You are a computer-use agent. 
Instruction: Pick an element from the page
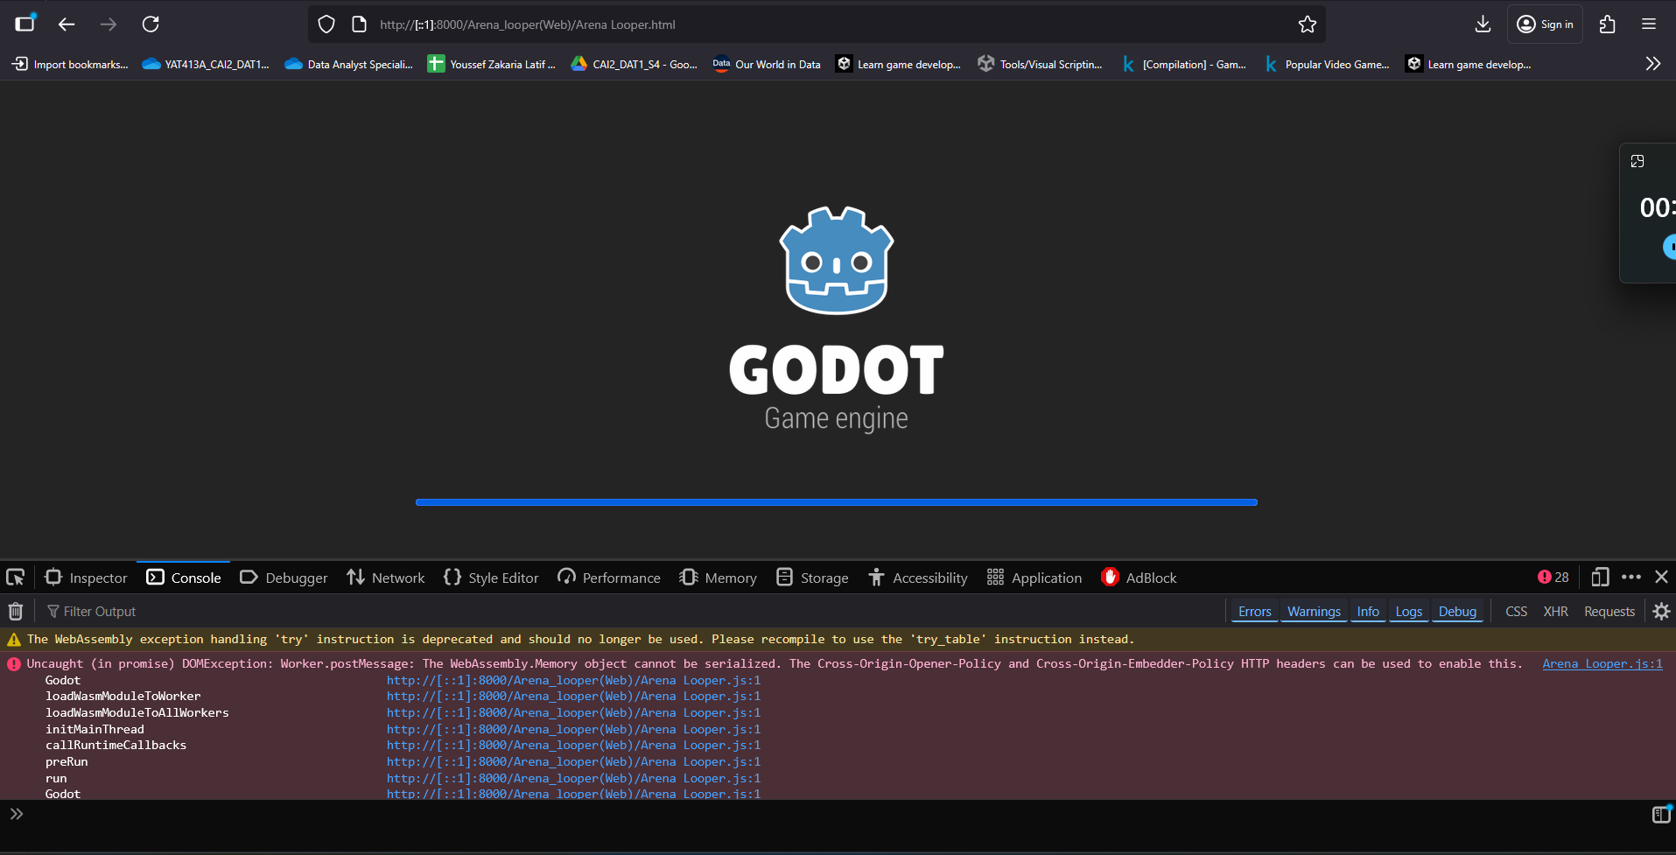tap(16, 578)
